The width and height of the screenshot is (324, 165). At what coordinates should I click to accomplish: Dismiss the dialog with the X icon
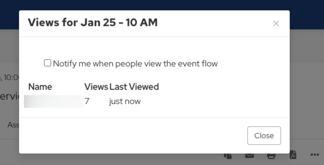(x=276, y=24)
